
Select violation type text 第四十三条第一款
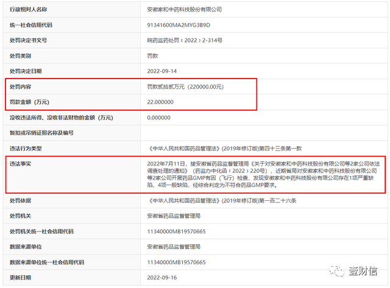point(280,149)
